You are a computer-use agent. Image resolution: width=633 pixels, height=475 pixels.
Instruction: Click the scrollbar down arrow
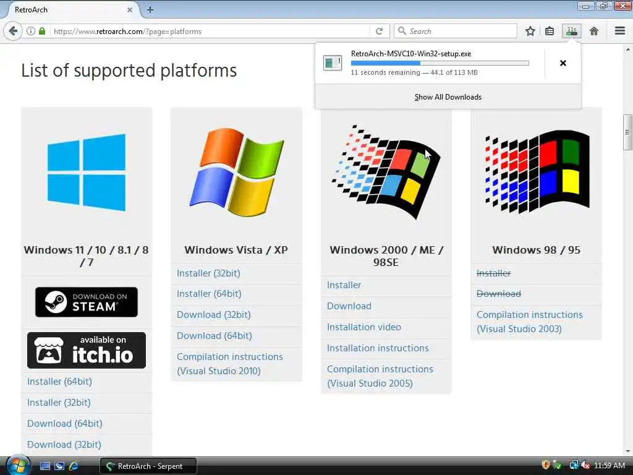coord(627,451)
